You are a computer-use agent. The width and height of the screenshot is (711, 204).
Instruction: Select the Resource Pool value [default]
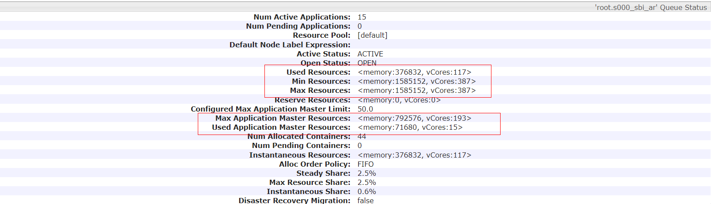click(x=372, y=35)
